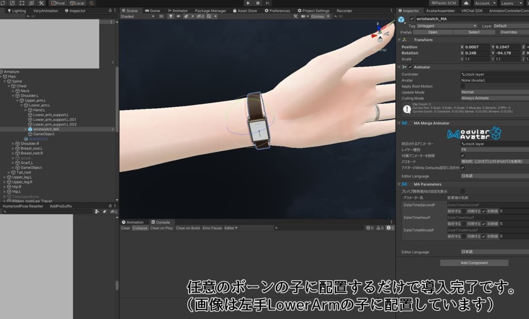Select wristwatch_MA in the hierarchy

[x=46, y=129]
